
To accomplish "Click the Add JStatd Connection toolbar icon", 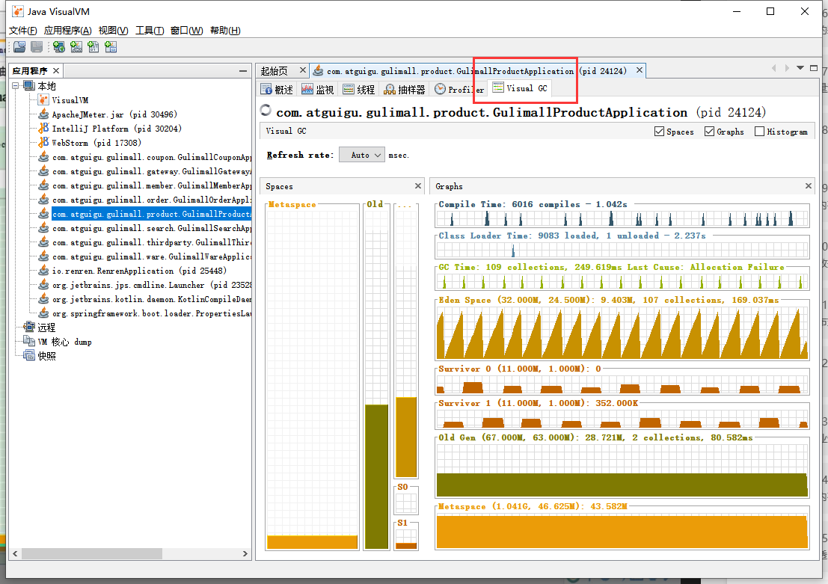I will coord(111,47).
